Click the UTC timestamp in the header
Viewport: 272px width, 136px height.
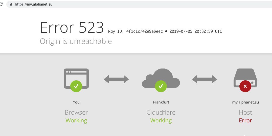pyautogui.click(x=196, y=31)
